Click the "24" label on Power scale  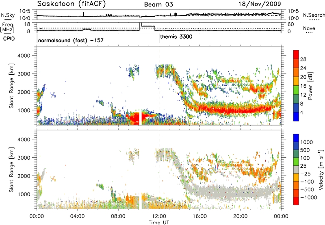coord(303,68)
